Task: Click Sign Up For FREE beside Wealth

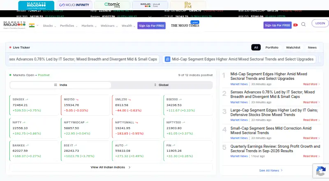Action: tap(151, 26)
